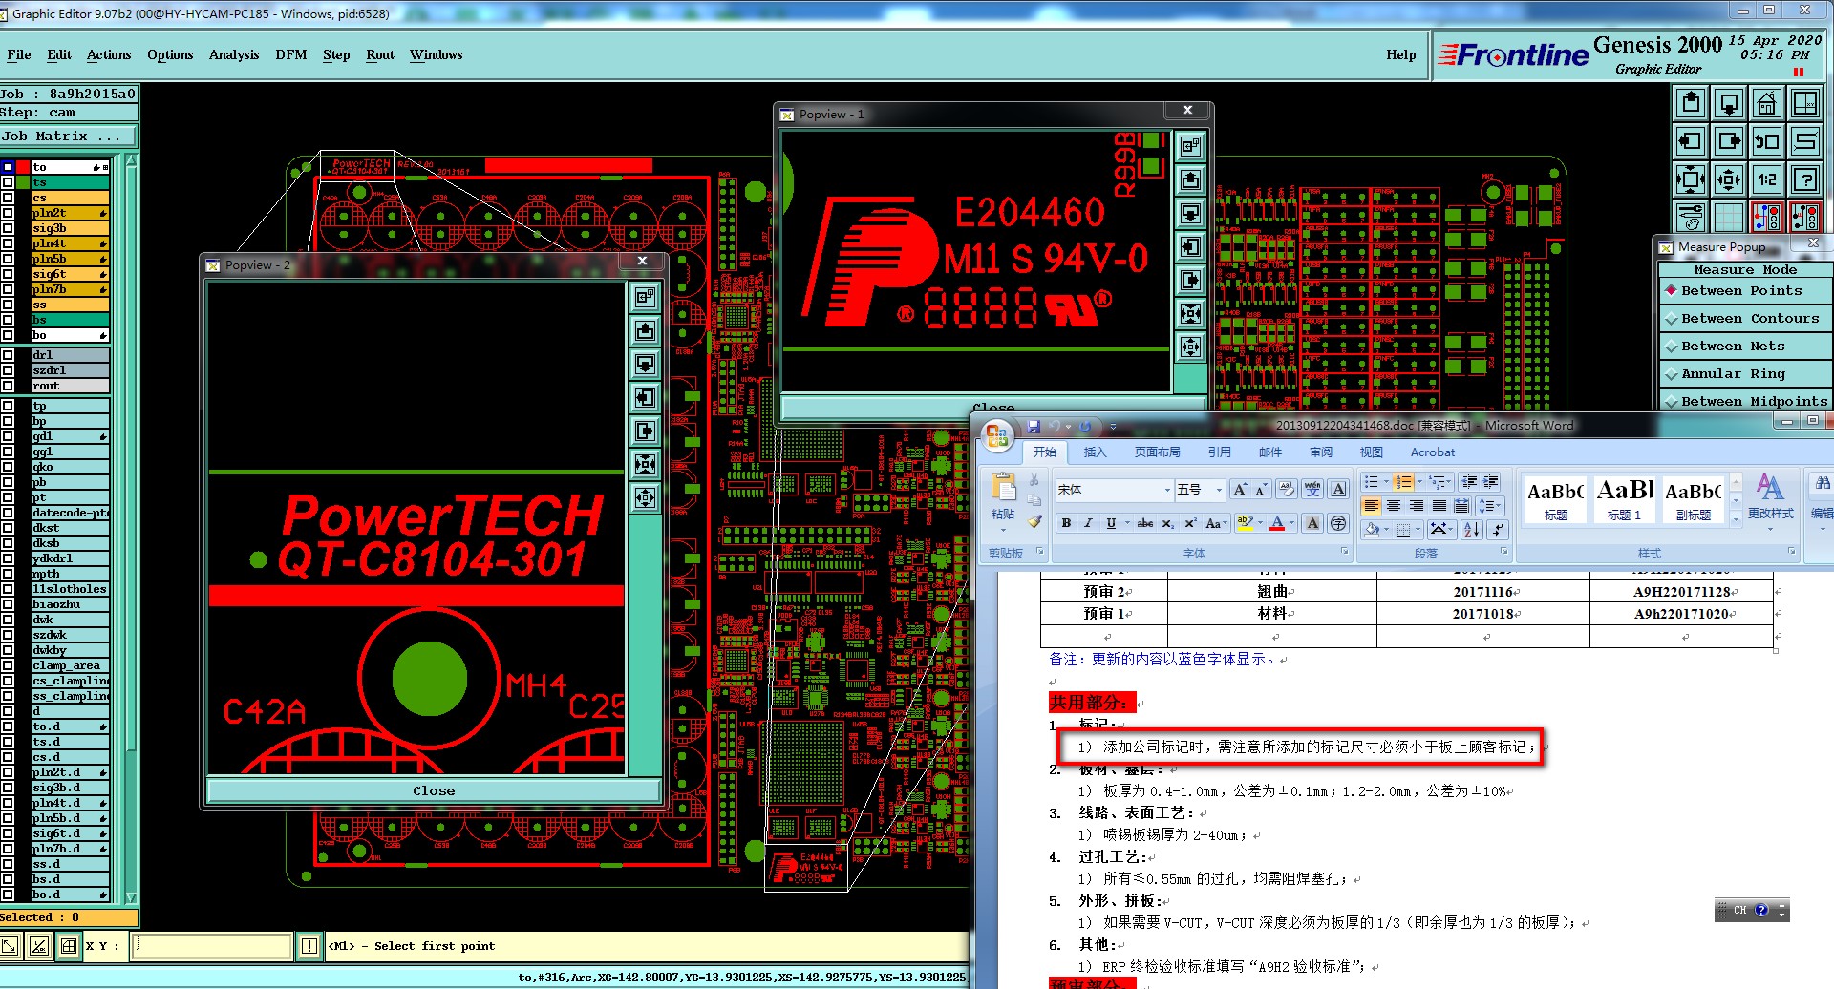Click the red color swatch of 'to' layer
This screenshot has width=1834, height=989.
23,167
